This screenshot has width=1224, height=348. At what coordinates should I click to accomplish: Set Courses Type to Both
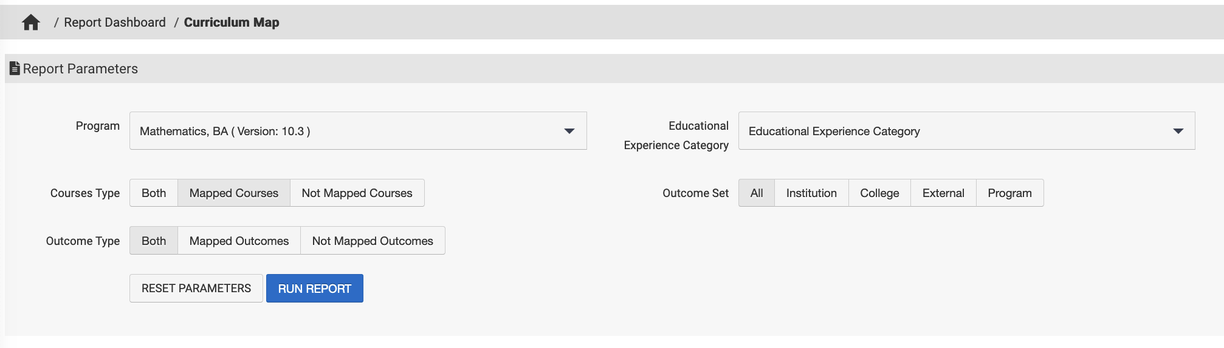(154, 193)
